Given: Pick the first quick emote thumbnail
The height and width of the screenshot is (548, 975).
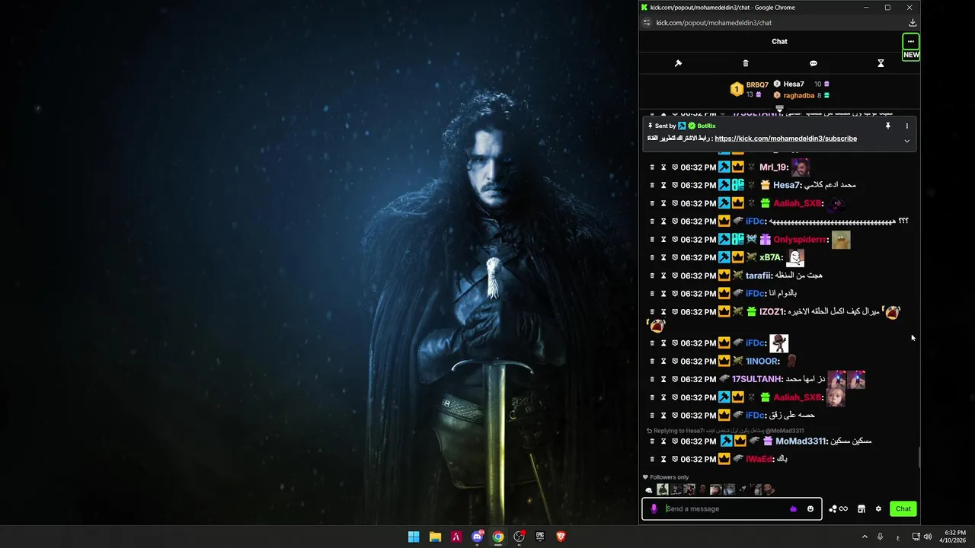Looking at the screenshot, I should (663, 489).
